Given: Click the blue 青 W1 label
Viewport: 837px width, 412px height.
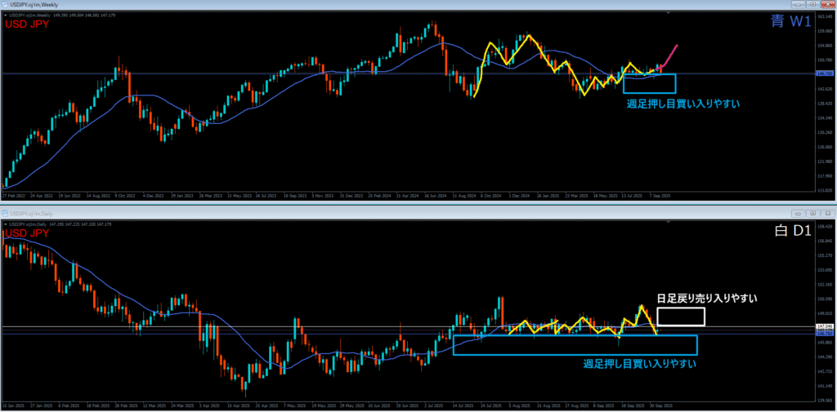Looking at the screenshot, I should point(791,21).
